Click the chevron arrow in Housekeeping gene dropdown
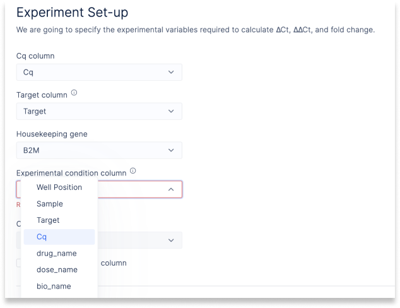This screenshot has width=400, height=308. click(x=171, y=150)
